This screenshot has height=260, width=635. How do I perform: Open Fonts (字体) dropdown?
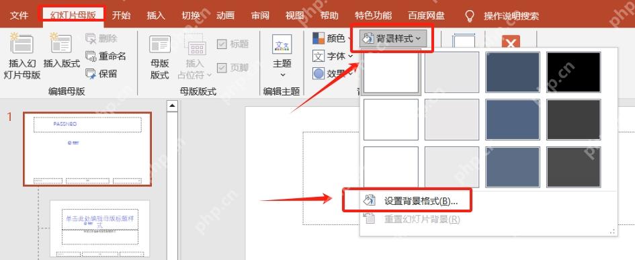(x=333, y=56)
